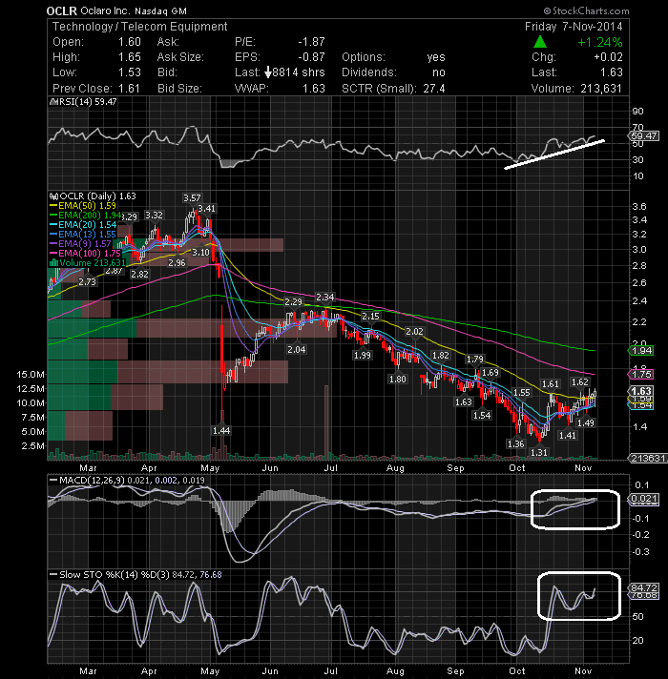668x679 pixels.
Task: Click the 2.5M volume axis label
Action: 33,446
